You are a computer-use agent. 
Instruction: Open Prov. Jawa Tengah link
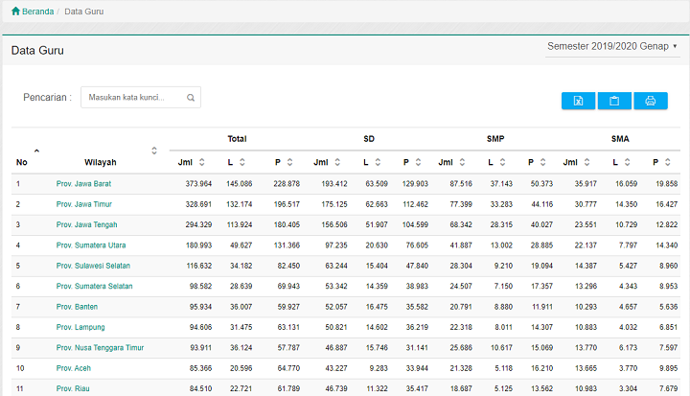tap(86, 224)
